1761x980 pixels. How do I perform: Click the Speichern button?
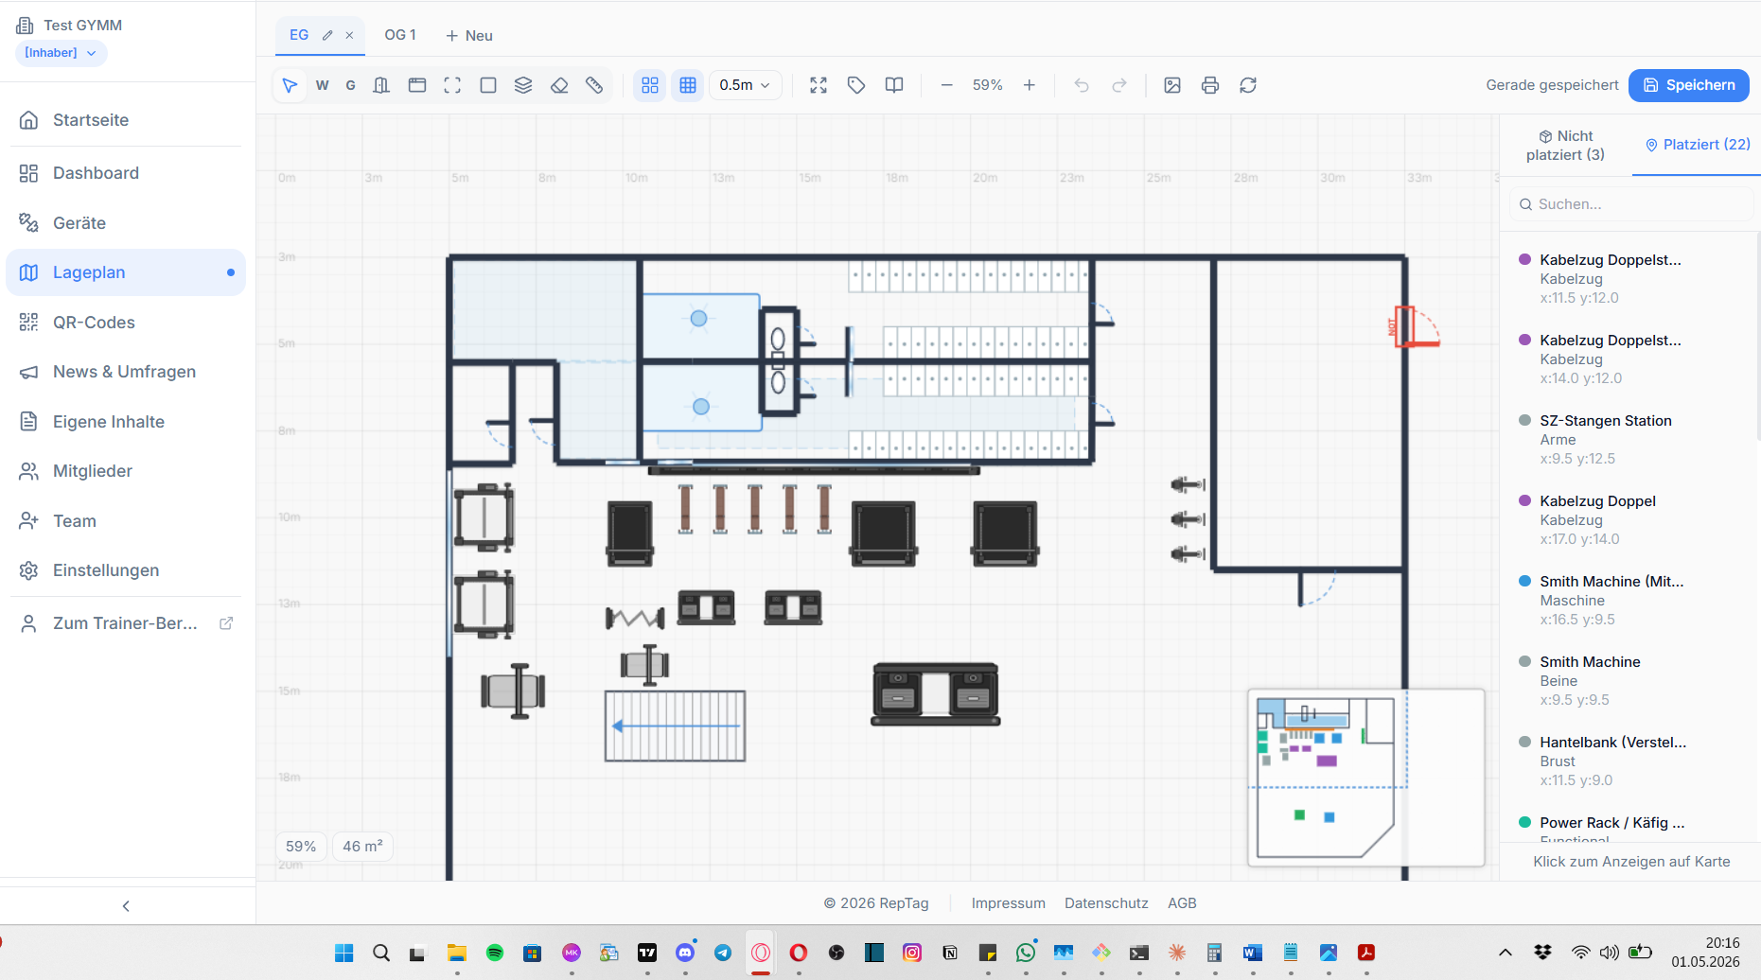pyautogui.click(x=1689, y=85)
